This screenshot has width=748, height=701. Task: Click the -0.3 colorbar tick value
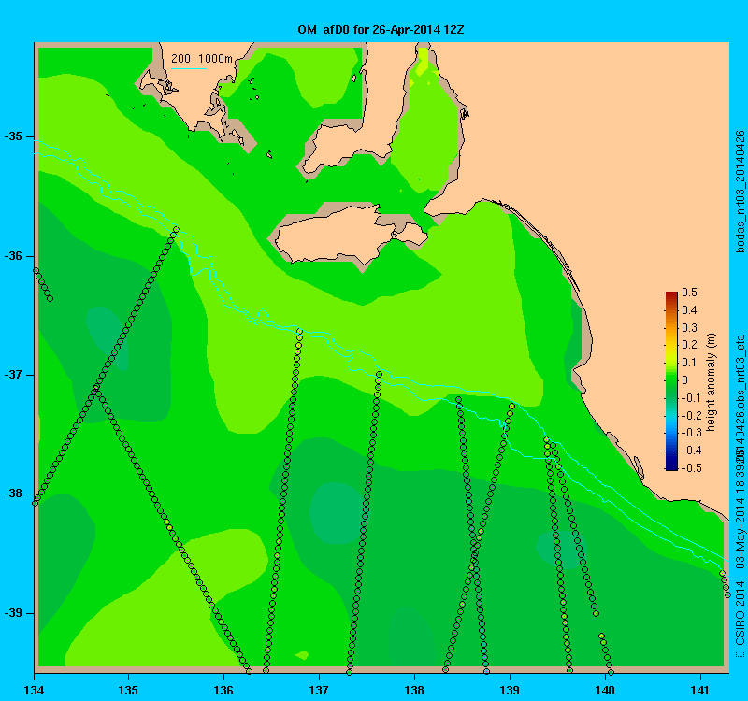tap(691, 433)
